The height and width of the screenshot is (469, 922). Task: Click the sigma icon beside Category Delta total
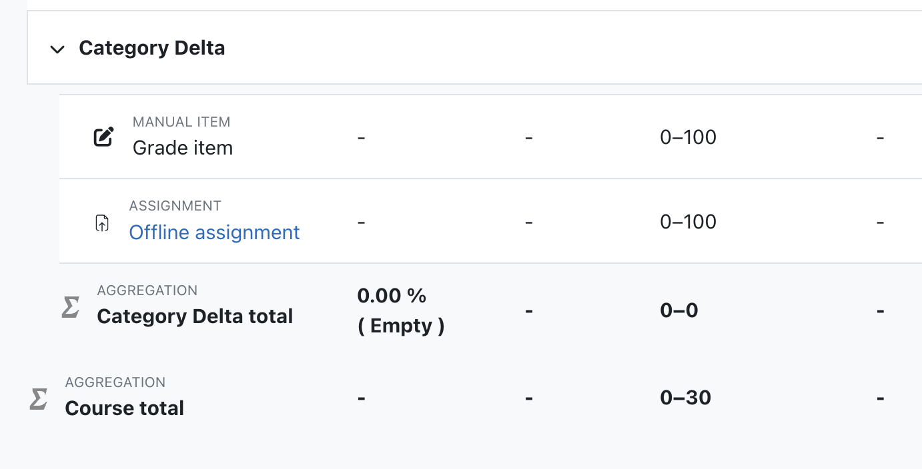point(71,306)
